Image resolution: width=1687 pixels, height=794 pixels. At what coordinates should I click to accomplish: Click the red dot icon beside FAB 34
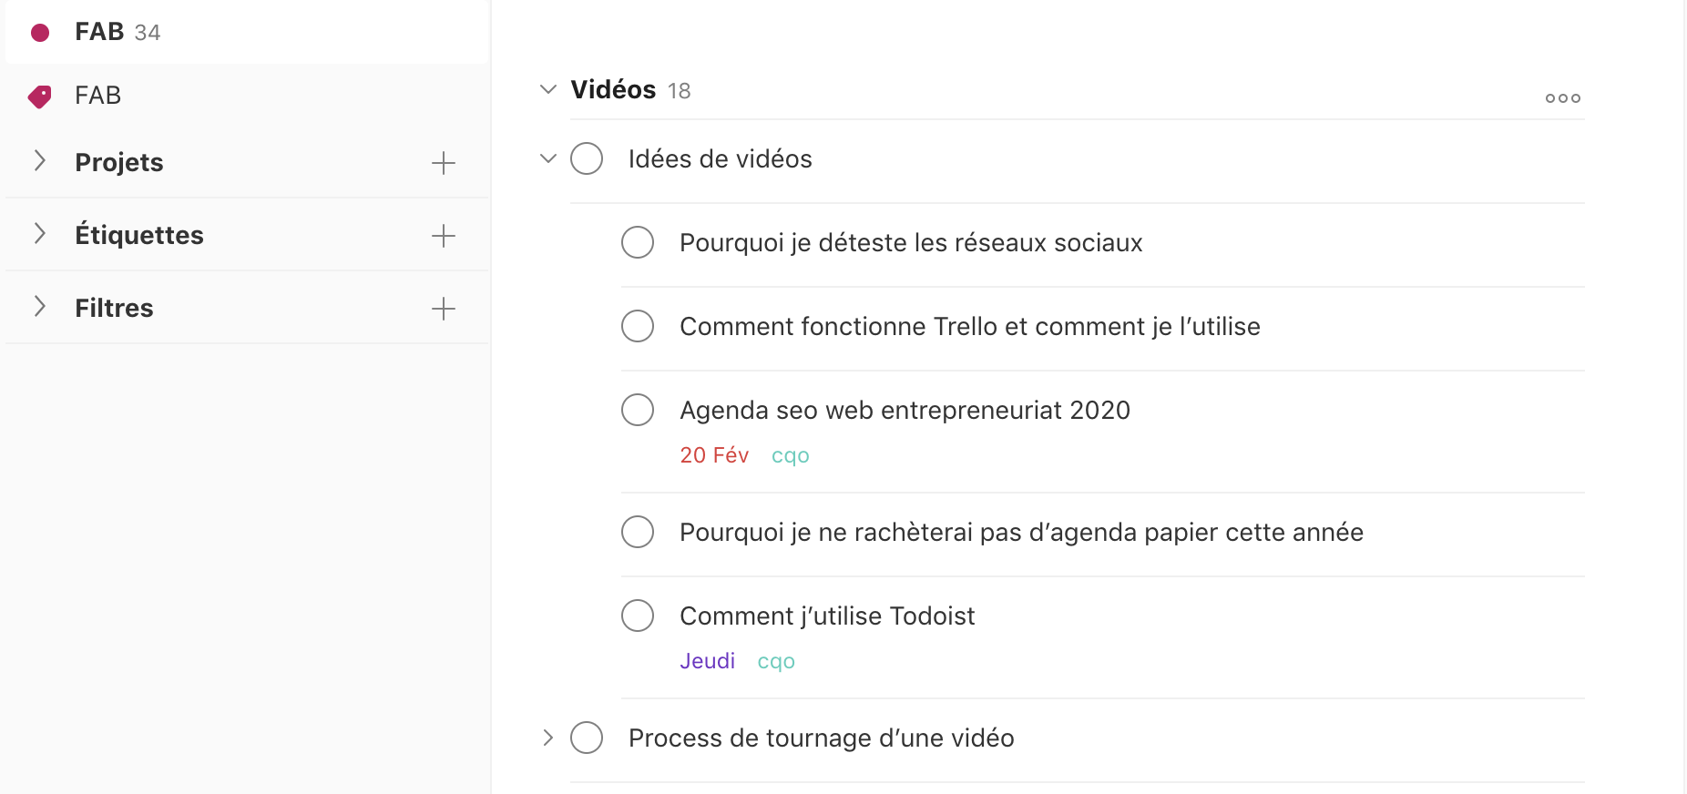[x=40, y=33]
